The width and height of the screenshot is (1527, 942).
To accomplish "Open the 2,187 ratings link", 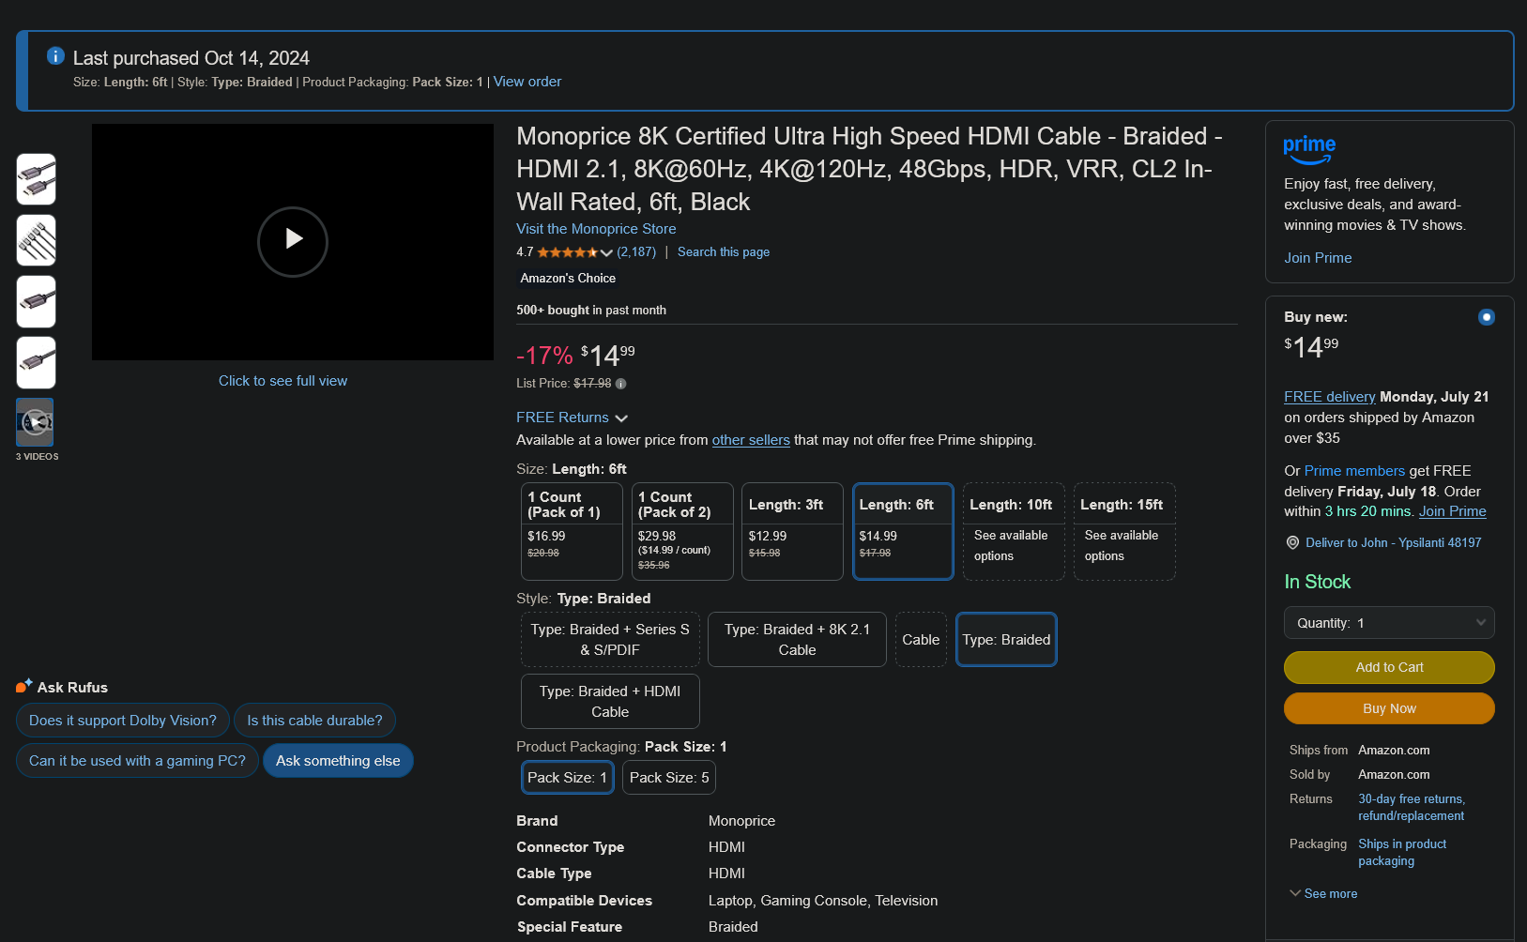I will point(636,252).
